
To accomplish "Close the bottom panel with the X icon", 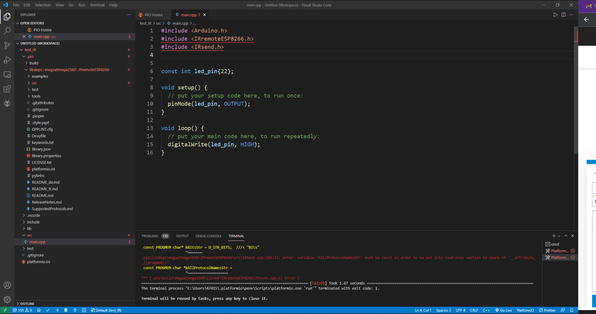I will [573, 236].
